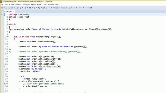Image resolution: width=166 pixels, height=93 pixels.
Task: Open the External Tools dropdown arrow
Action: tap(41, 8)
